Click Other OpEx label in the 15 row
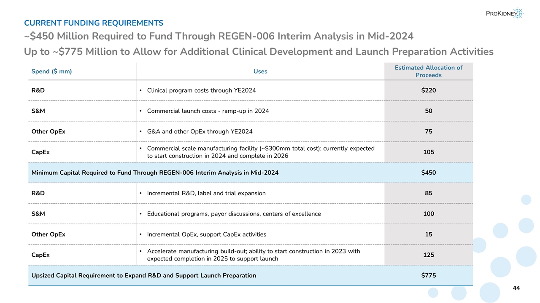540x303 pixels. (x=49, y=234)
